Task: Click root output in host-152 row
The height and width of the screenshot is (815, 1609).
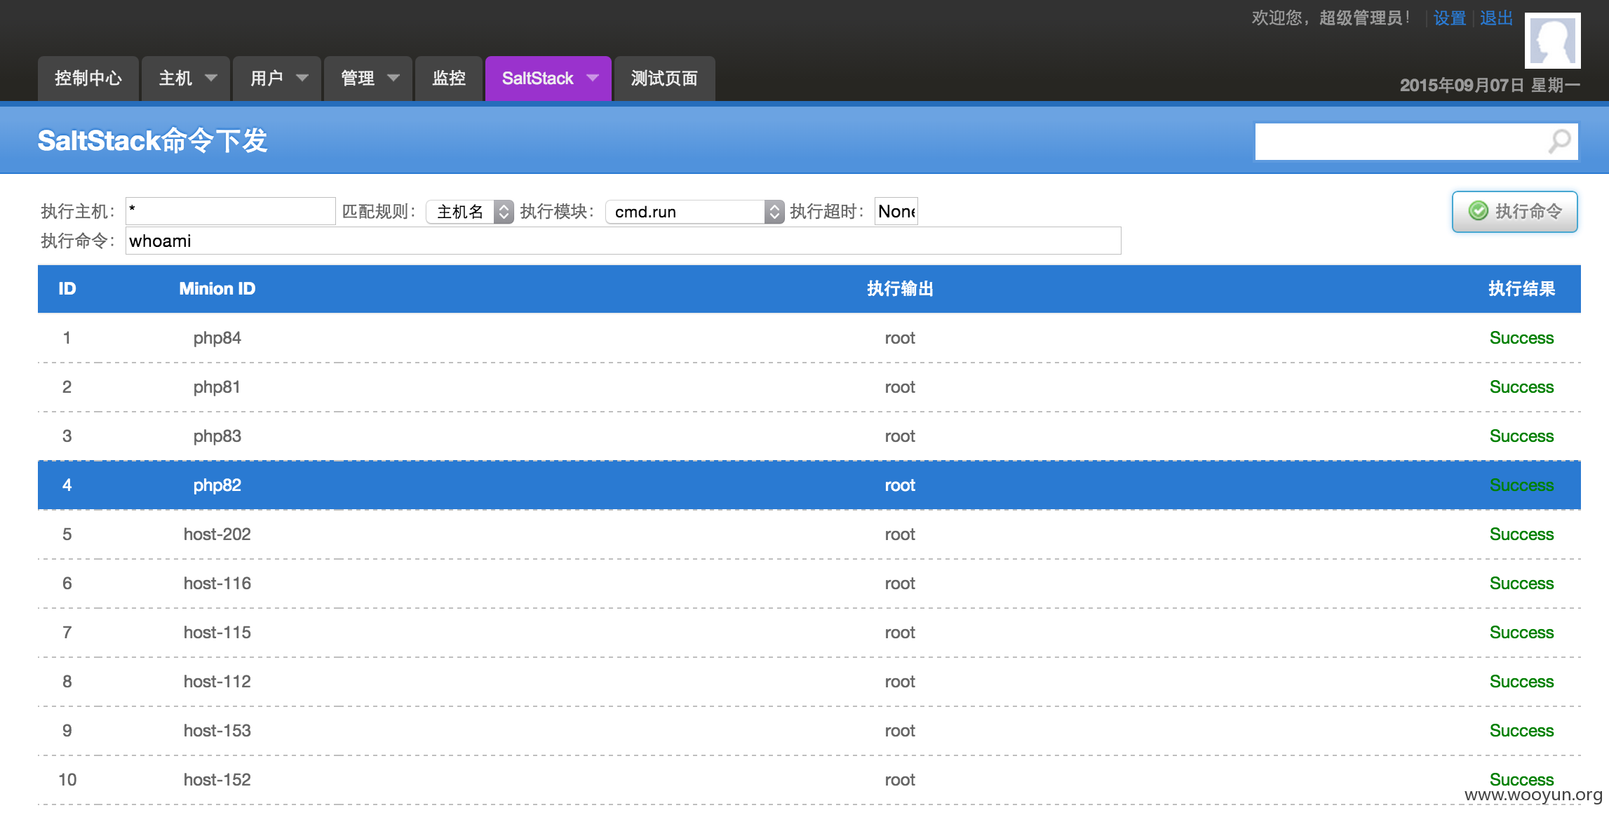Action: [900, 780]
